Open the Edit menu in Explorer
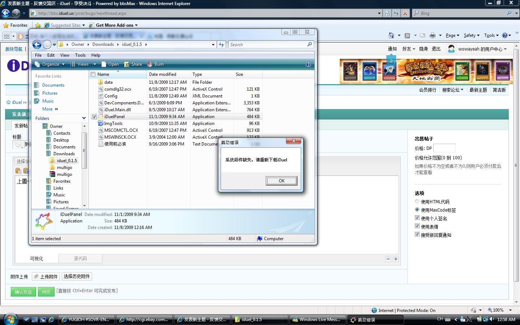 click(51, 55)
